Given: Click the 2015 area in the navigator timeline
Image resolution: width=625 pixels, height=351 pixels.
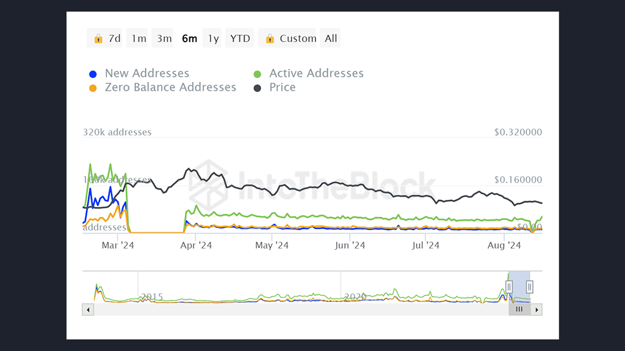Looking at the screenshot, I should pos(152,297).
